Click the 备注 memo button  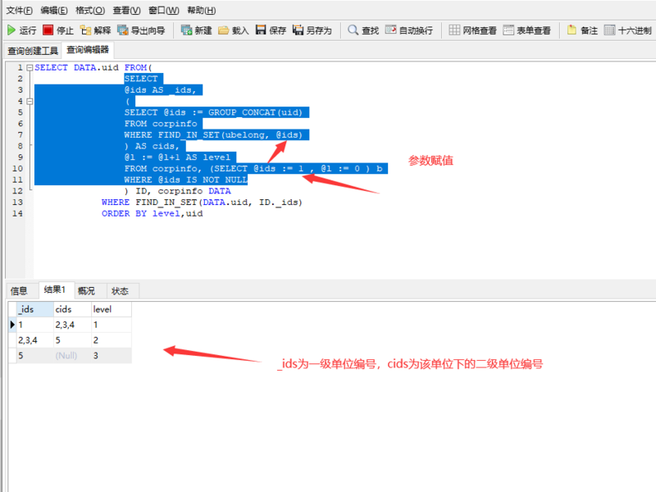581,30
